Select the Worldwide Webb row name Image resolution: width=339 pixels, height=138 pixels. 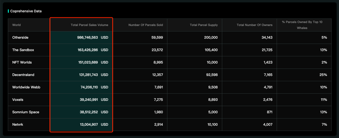26,87
